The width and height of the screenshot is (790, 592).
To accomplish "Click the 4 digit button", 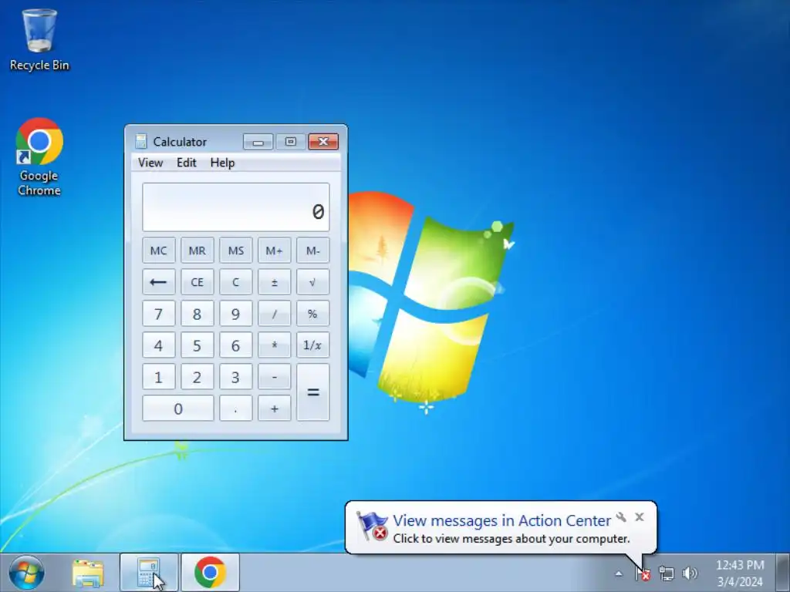I will tap(159, 345).
